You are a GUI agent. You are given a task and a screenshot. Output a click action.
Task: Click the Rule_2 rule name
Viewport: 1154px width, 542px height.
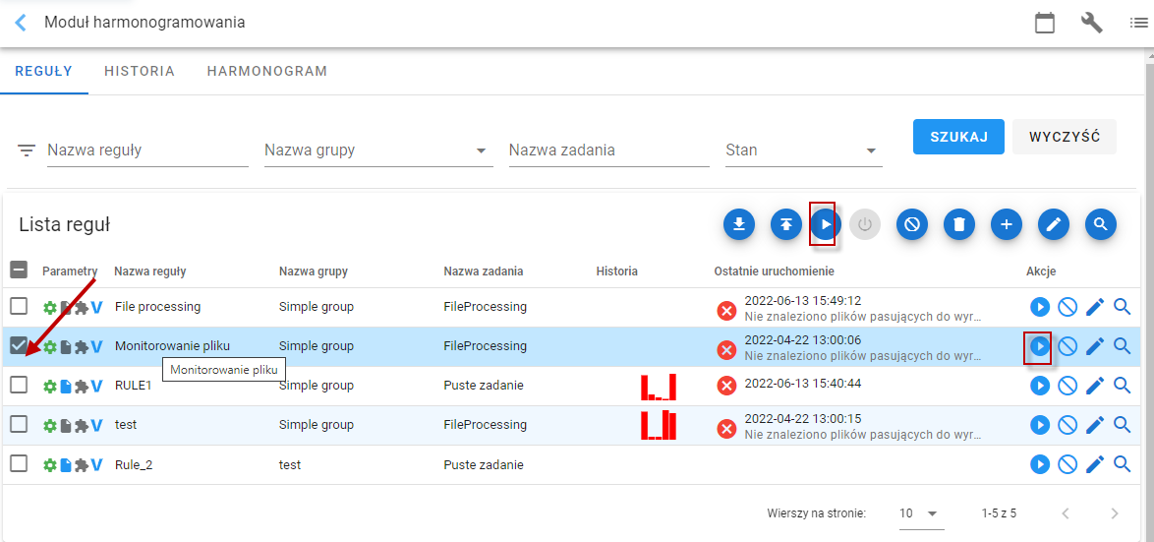[x=134, y=464]
